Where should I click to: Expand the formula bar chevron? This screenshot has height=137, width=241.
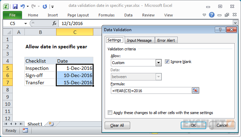[235, 23]
